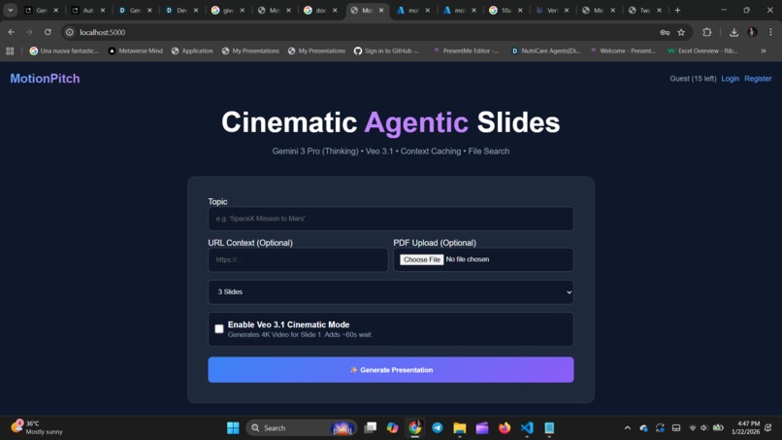The width and height of the screenshot is (782, 440).
Task: Click the Register link
Action: [758, 79]
